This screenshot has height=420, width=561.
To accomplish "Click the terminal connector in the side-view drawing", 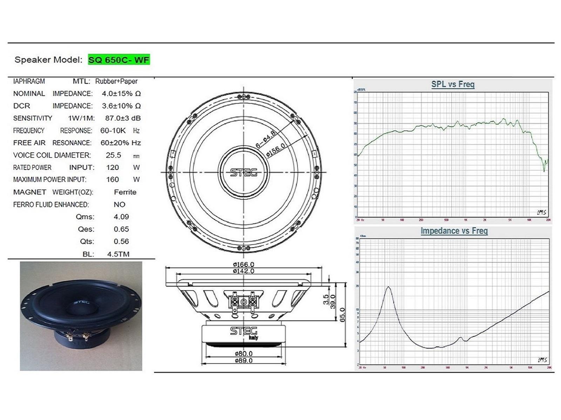I will click(244, 301).
